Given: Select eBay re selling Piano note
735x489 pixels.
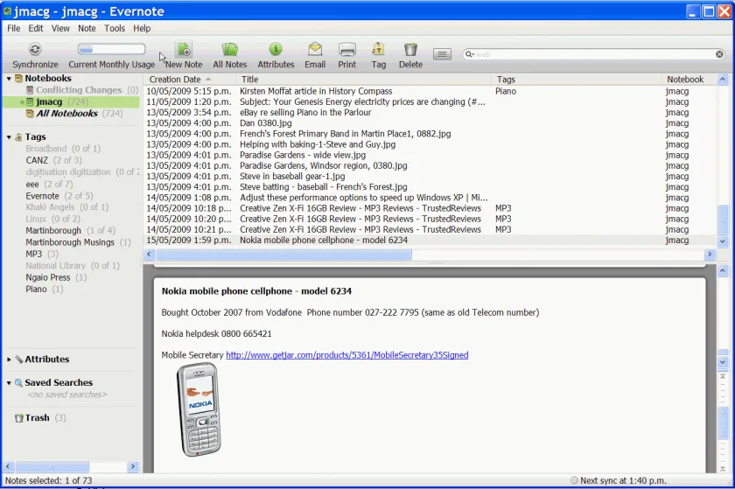Looking at the screenshot, I should coord(430,113).
